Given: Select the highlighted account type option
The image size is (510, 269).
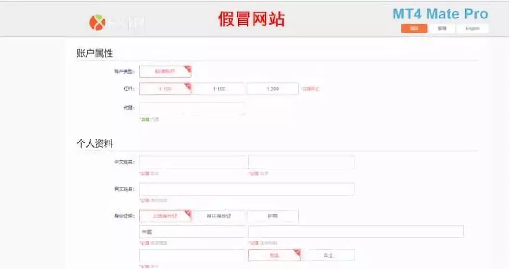Looking at the screenshot, I should [165, 71].
